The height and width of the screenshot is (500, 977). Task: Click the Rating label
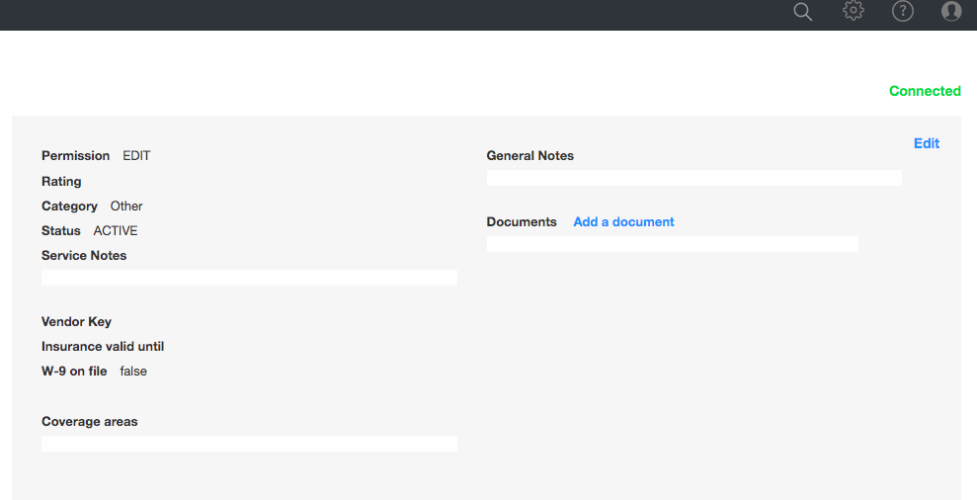(x=61, y=182)
